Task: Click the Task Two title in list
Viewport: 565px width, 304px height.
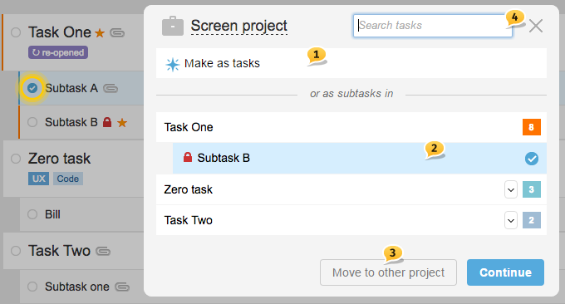Action: coord(60,251)
